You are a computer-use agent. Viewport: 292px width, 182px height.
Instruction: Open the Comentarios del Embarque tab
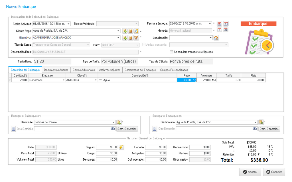coord(140,70)
